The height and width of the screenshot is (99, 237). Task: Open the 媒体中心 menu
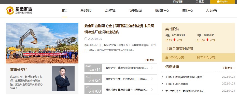coord(187,11)
